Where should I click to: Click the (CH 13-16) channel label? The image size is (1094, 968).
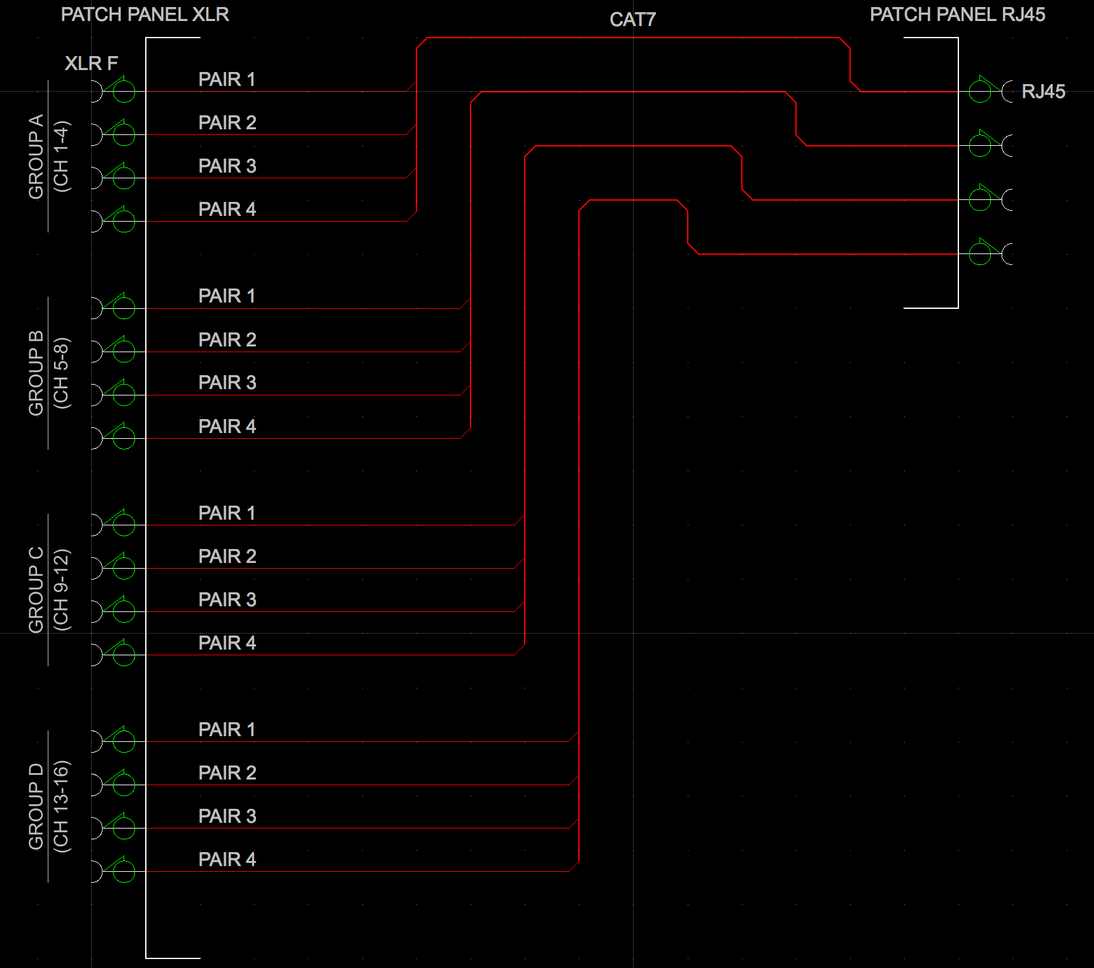pyautogui.click(x=61, y=806)
